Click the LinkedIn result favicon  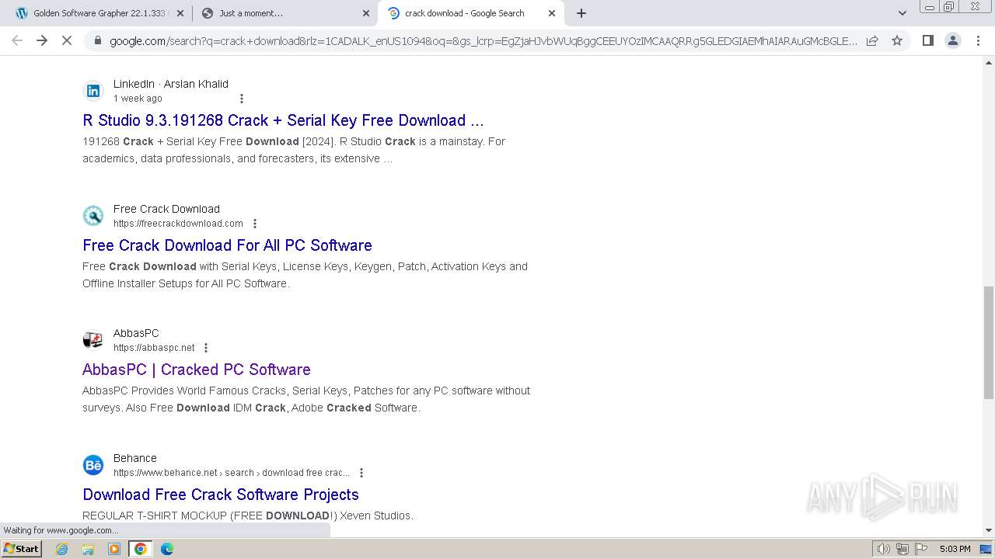coord(93,91)
